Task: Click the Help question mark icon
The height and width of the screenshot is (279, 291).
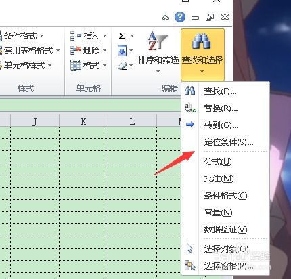Action: tap(180, 17)
